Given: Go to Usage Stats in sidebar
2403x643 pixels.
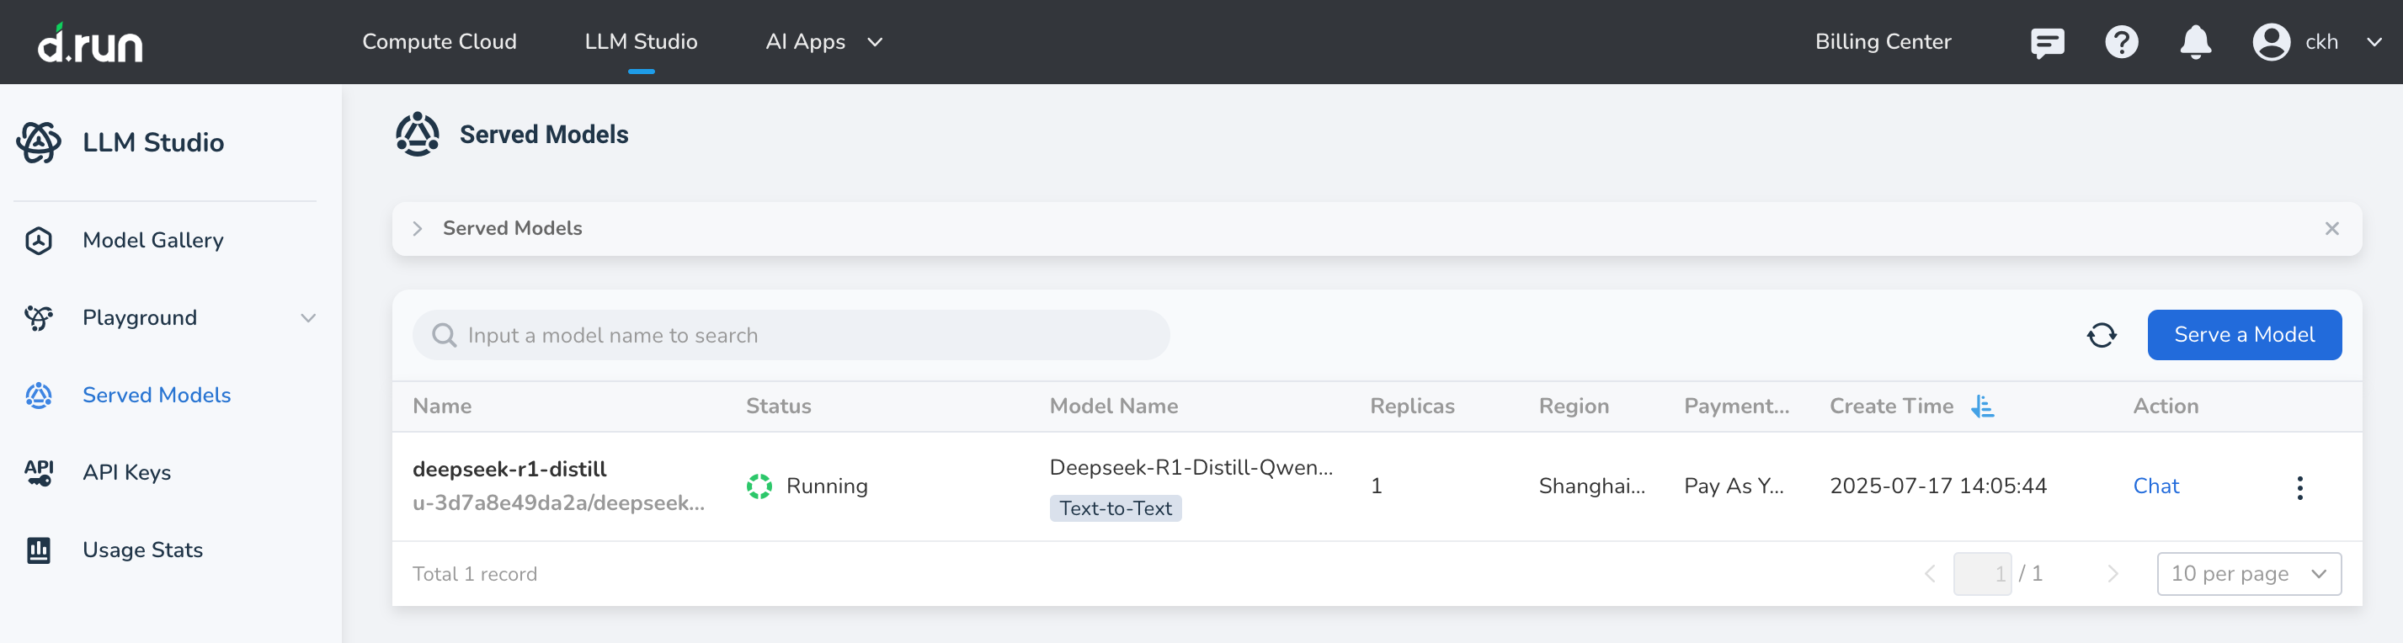Looking at the screenshot, I should tap(141, 550).
